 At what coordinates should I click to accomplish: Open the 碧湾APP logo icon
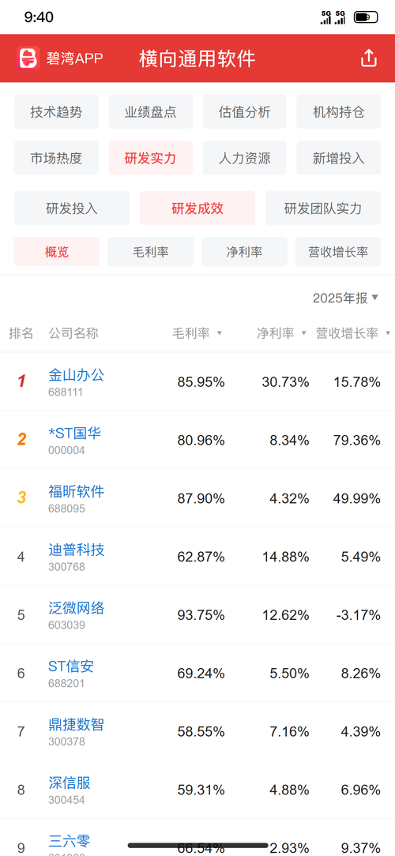(28, 58)
